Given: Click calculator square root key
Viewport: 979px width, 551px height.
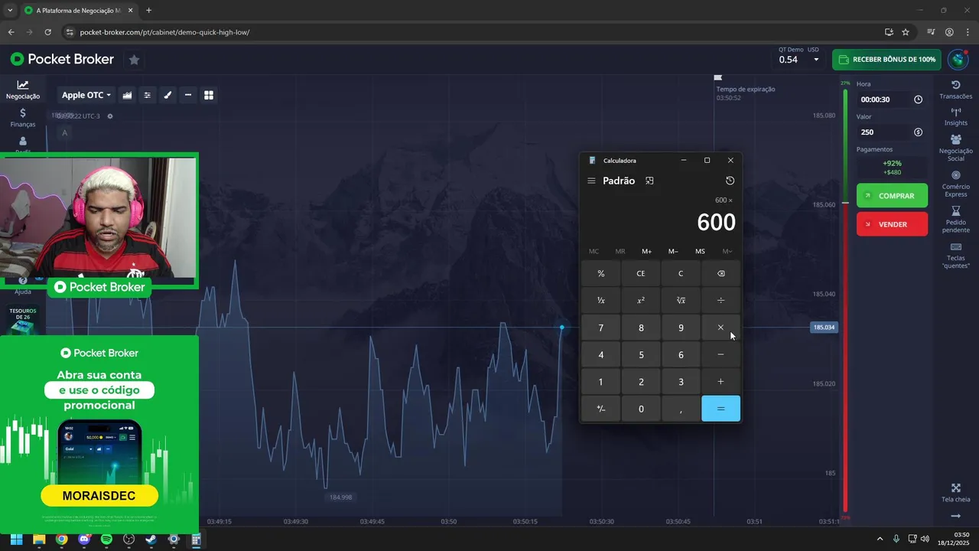Looking at the screenshot, I should pos(681,300).
